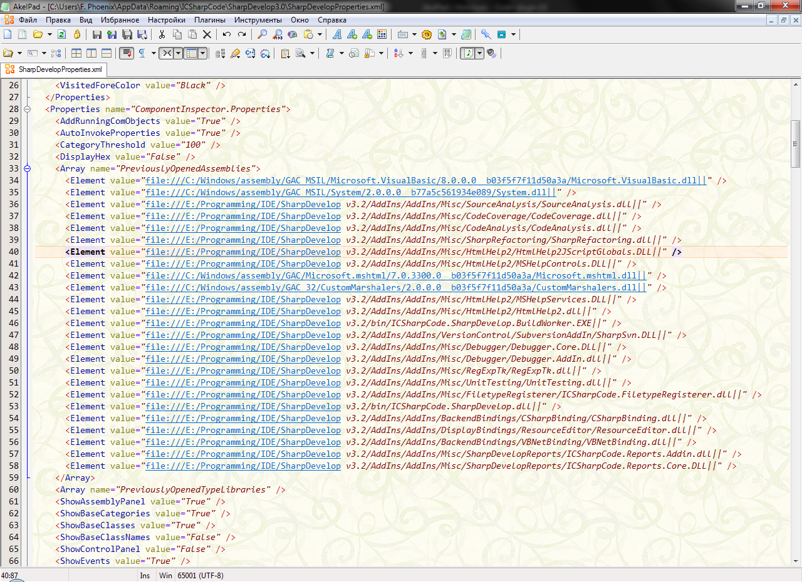Click the speaker sound icon

tap(491, 53)
